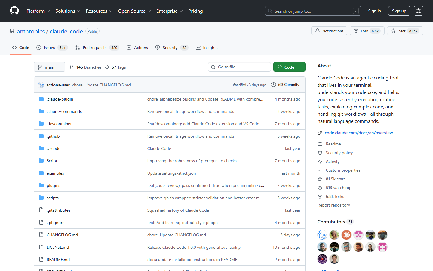This screenshot has height=271, width=433.
Task: Open the Solutions navigation dropdown
Action: point(67,11)
